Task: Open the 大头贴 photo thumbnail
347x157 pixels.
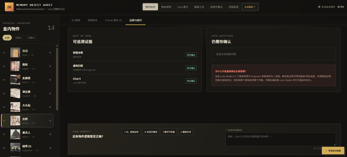Action: pyautogui.click(x=15, y=107)
